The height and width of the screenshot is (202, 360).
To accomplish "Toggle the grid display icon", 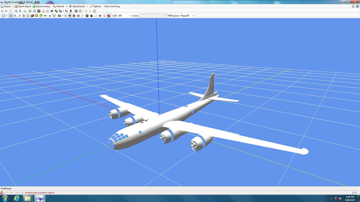I will [x=11, y=16].
